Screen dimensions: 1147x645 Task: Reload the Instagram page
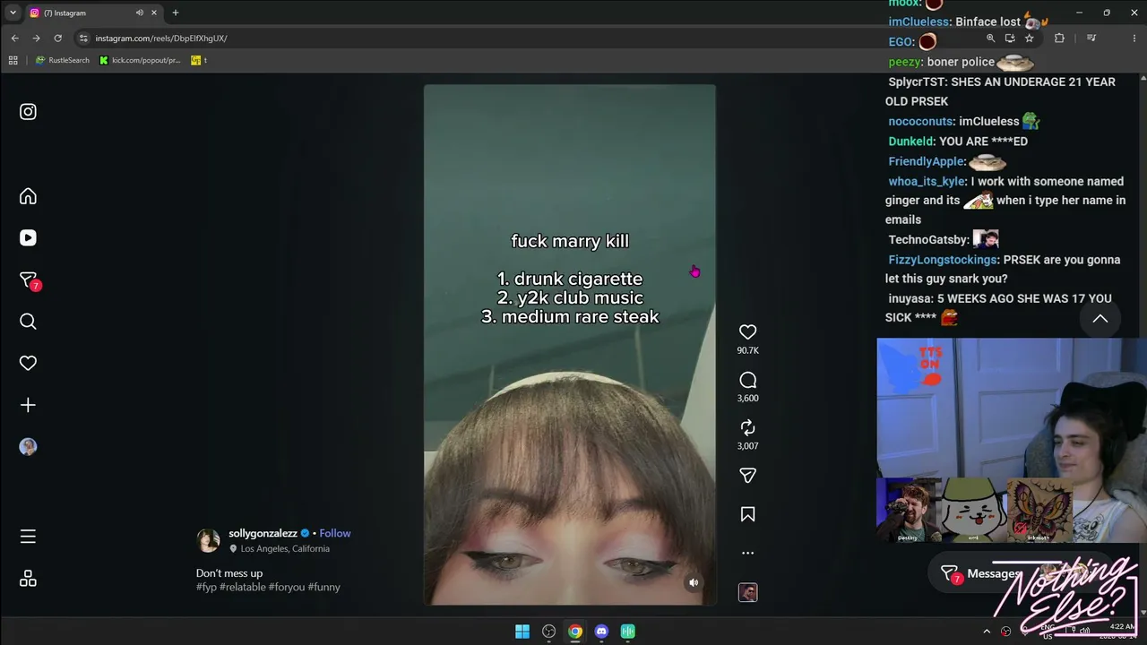pyautogui.click(x=57, y=39)
